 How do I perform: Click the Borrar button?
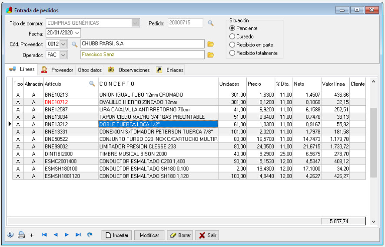(180, 235)
